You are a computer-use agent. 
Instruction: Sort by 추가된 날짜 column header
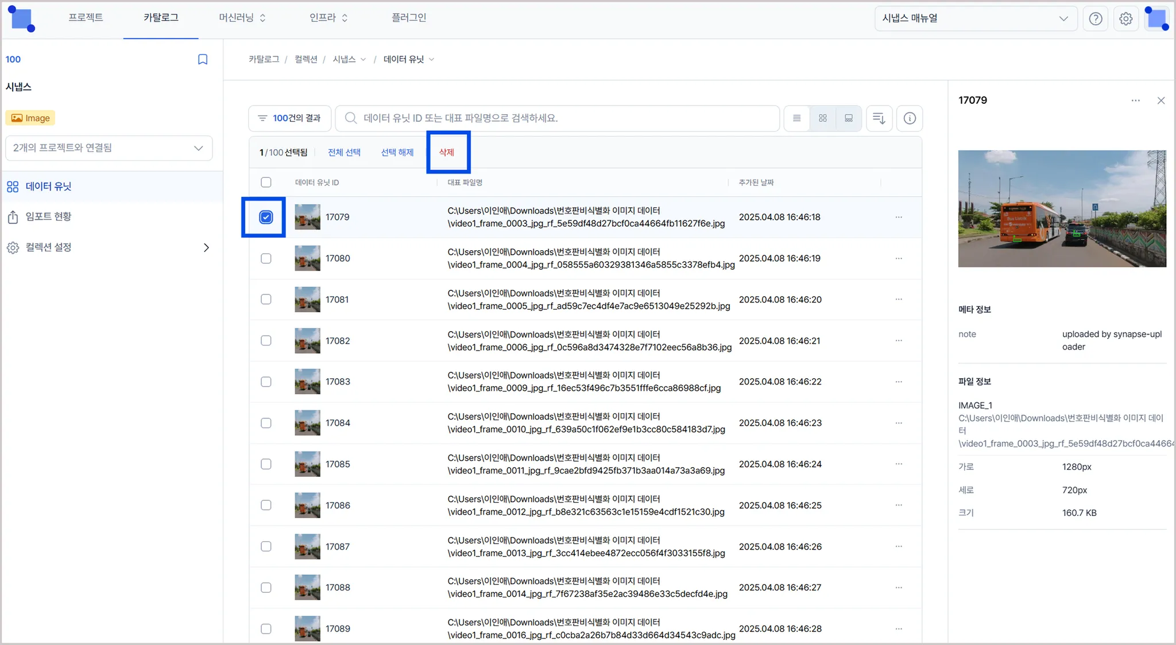[x=756, y=182]
